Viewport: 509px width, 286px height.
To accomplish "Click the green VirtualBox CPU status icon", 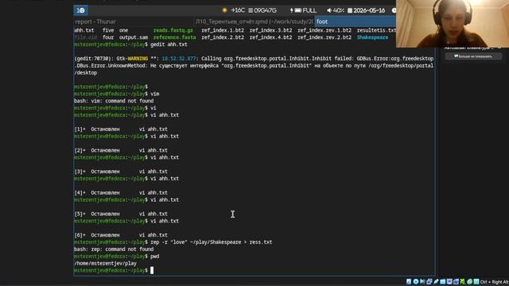I will 463,281.
